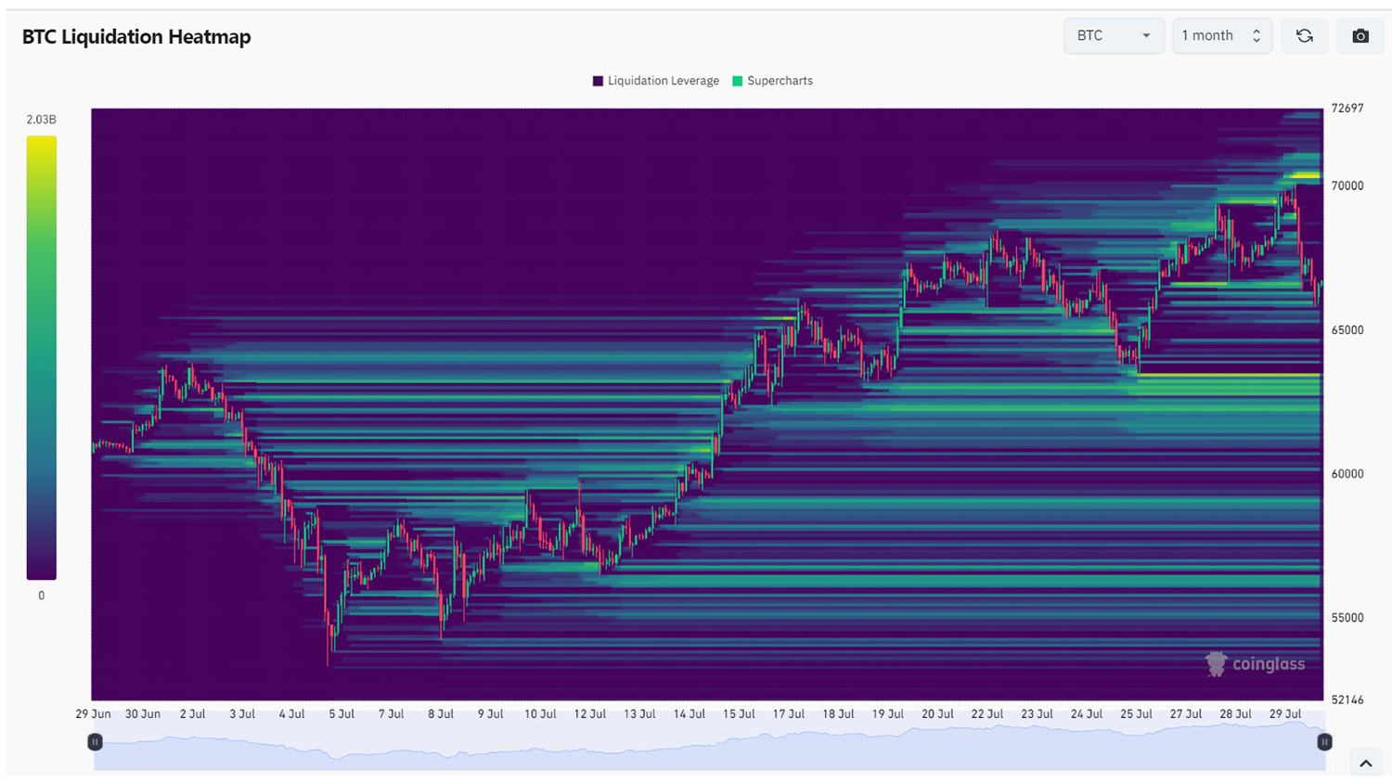Open the 1 month timeframe selector
This screenshot has height=783, width=1392.
click(x=1221, y=36)
